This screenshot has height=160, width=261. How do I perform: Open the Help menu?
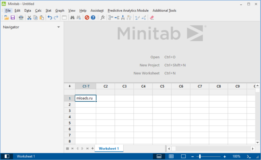point(83,10)
